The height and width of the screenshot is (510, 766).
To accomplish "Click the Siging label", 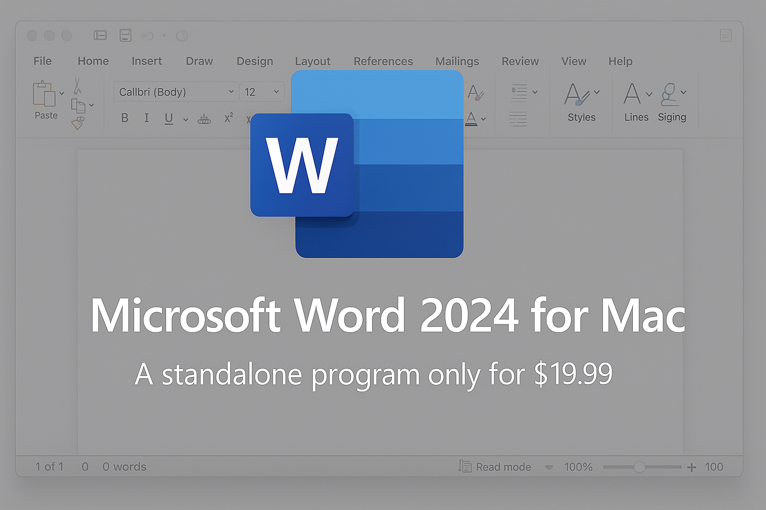I will [672, 117].
